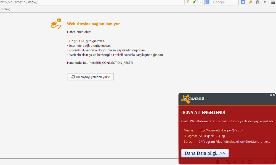
Task: Click the magnifier with green arrow icon
Action: (258, 2)
